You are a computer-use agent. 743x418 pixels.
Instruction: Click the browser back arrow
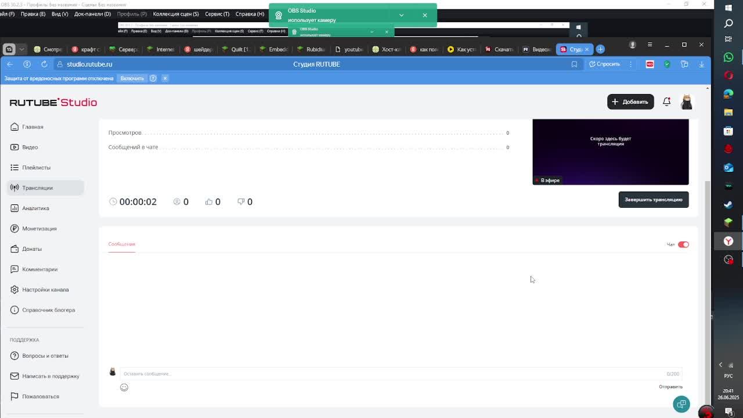click(x=10, y=64)
